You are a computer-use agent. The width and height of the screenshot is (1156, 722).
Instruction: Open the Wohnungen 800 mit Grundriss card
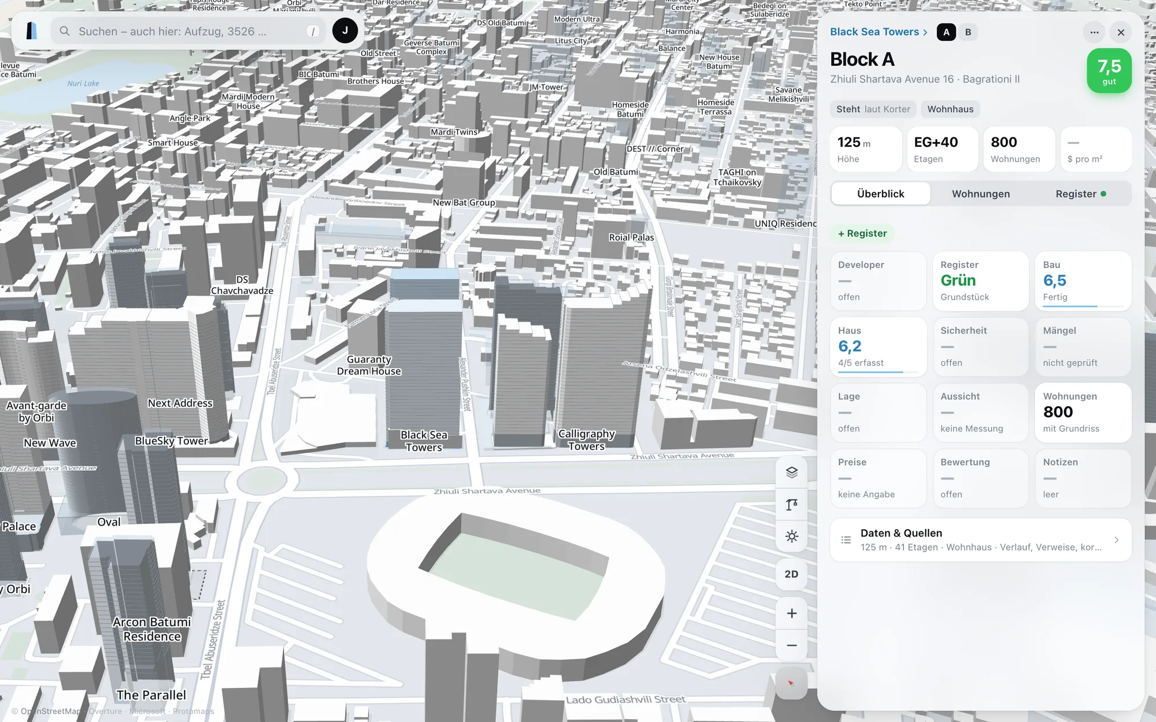click(1083, 412)
